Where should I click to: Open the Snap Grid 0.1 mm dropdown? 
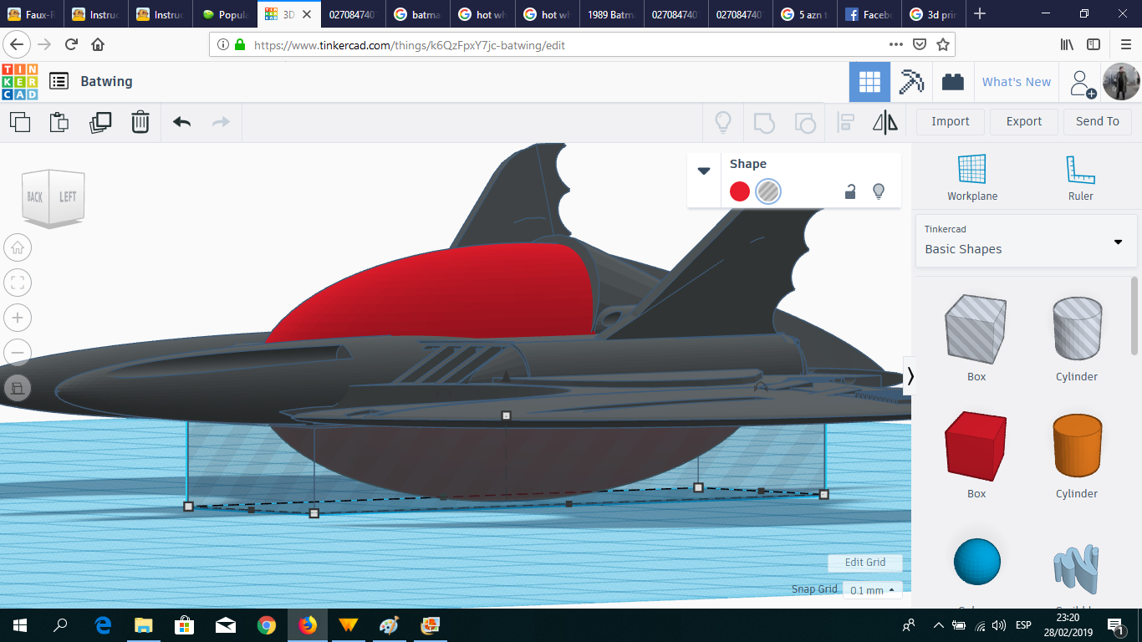click(x=872, y=590)
